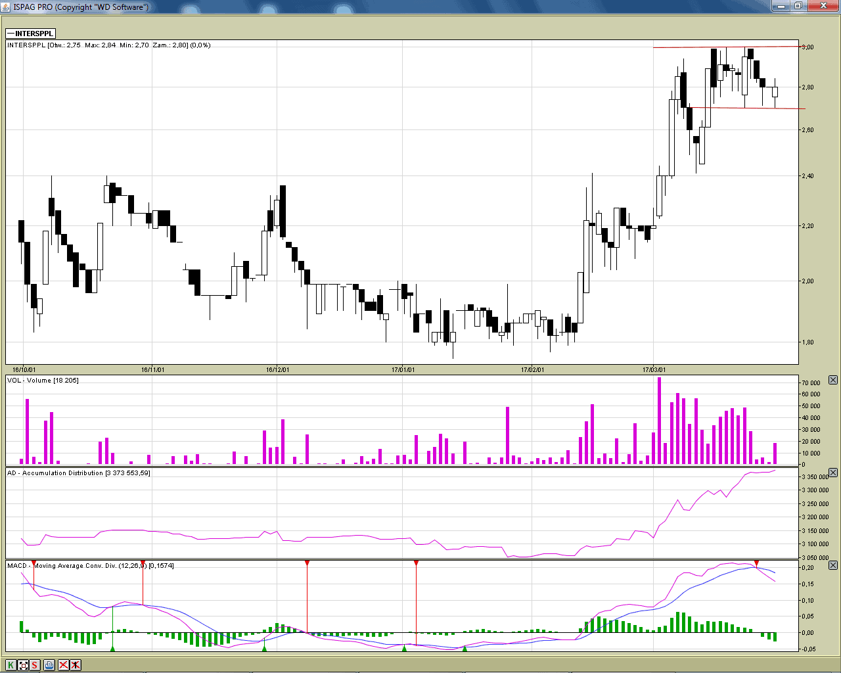Print the chart using printer icon
Screen dimensions: 841x673
pyautogui.click(x=49, y=665)
